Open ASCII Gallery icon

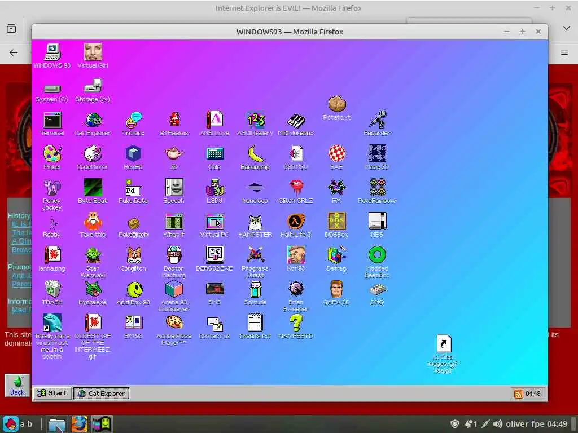pyautogui.click(x=255, y=121)
